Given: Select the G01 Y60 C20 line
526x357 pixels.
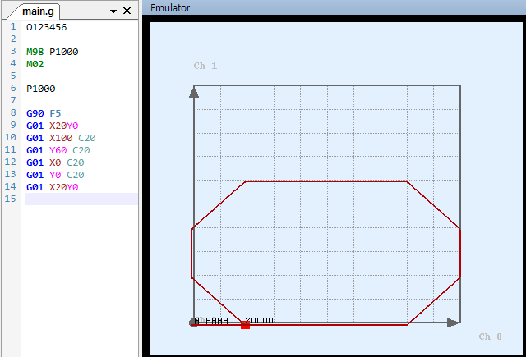Looking at the screenshot, I should pos(58,150).
